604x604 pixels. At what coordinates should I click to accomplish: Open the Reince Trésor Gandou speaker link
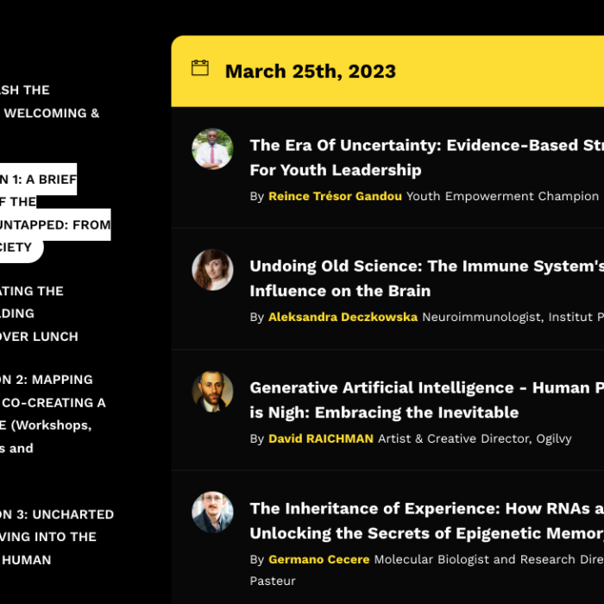click(x=335, y=196)
